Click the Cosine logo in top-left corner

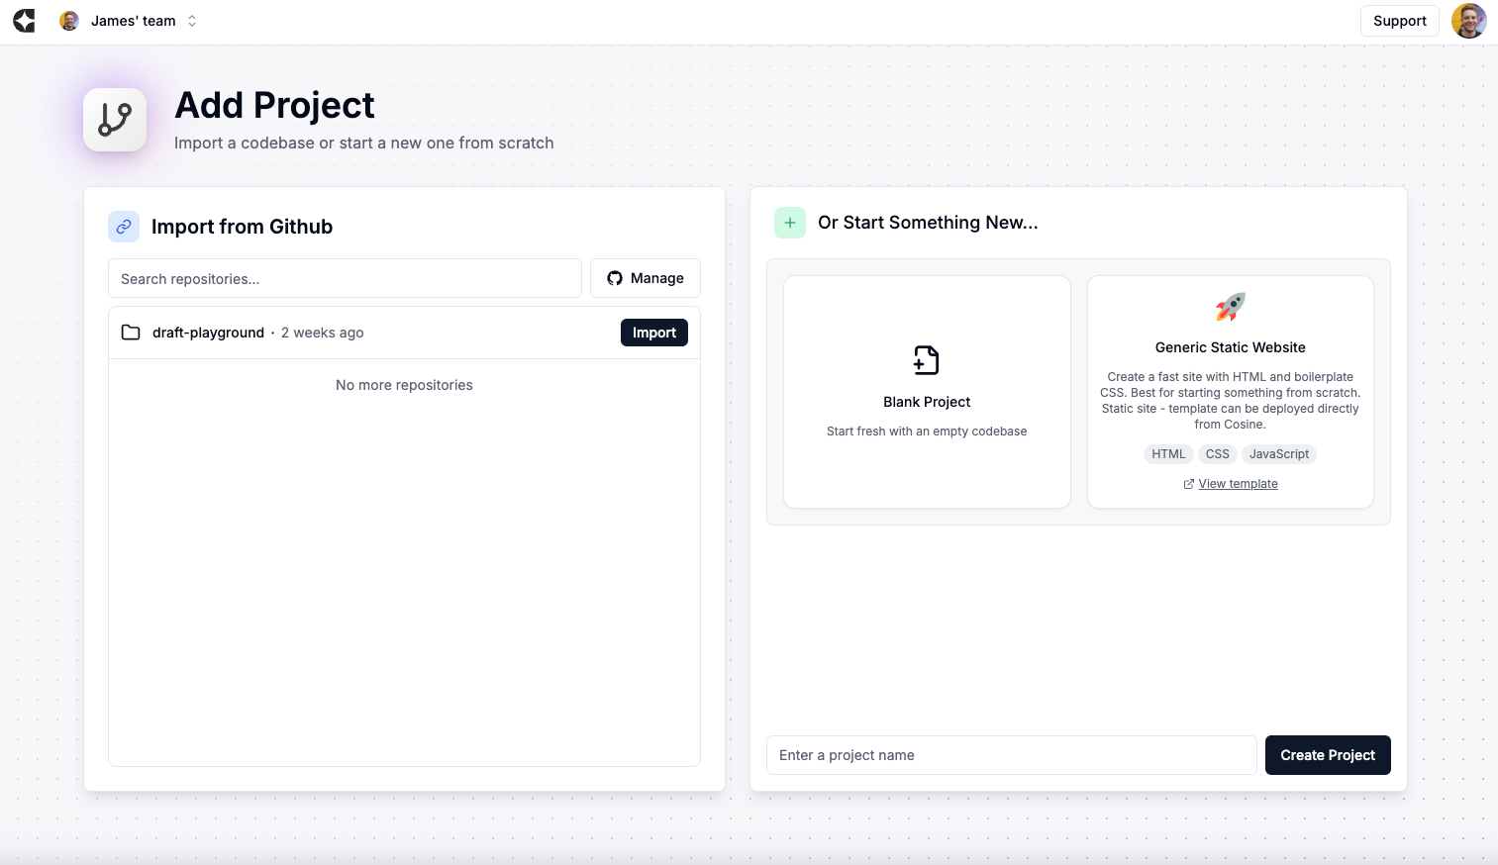pos(24,21)
